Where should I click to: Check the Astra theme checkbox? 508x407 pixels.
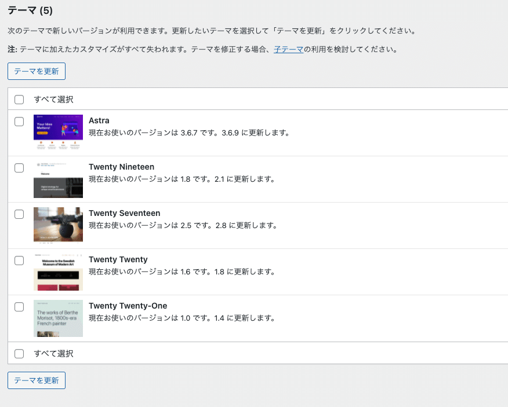[x=19, y=122]
